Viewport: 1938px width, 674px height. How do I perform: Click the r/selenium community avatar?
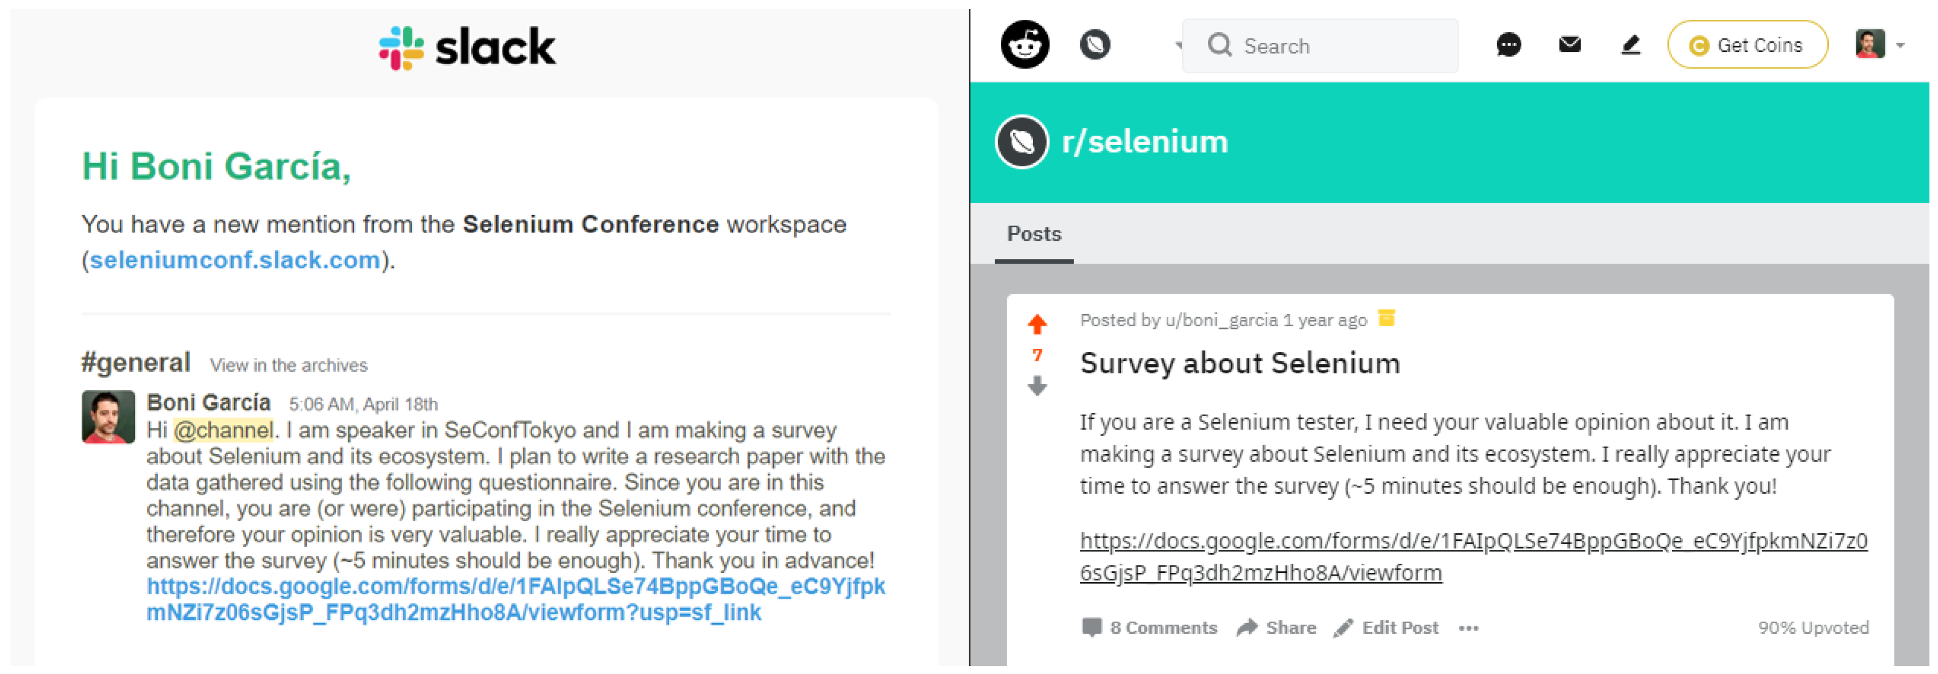coord(1022,141)
